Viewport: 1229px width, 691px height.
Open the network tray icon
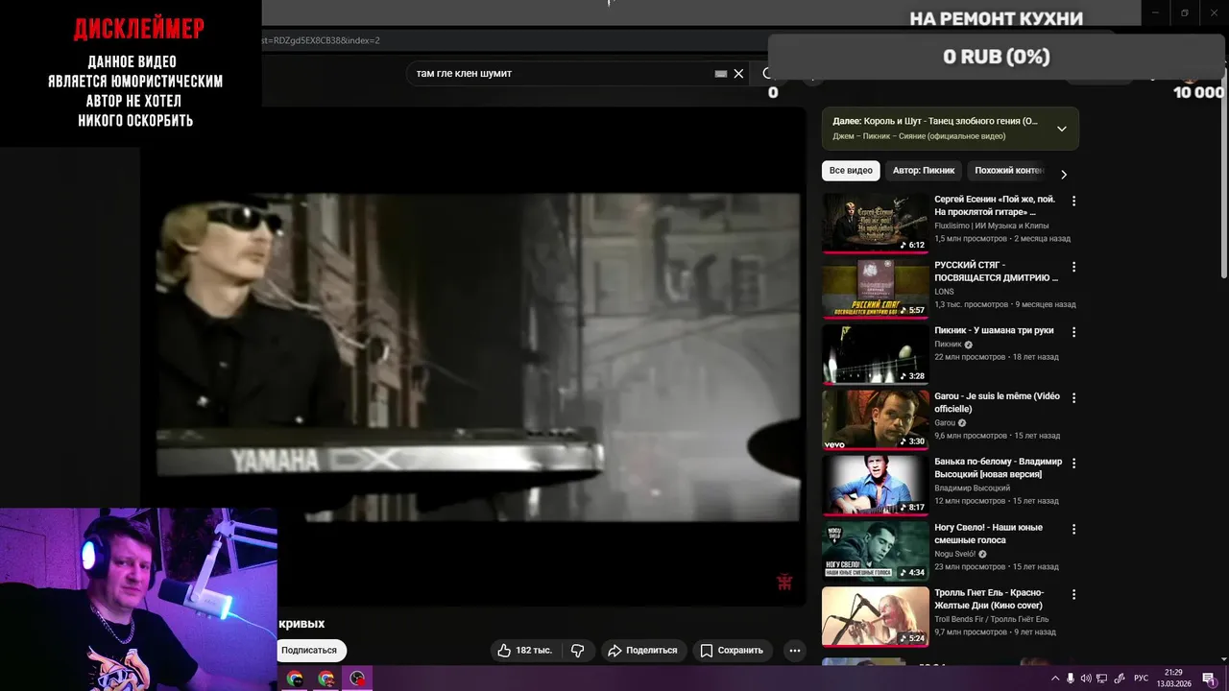point(1101,679)
